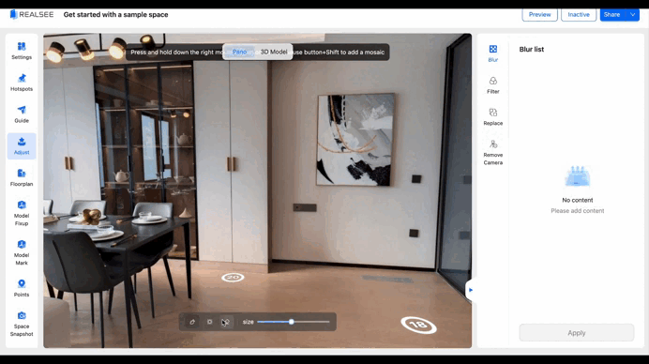Switch to Pano view

(239, 52)
